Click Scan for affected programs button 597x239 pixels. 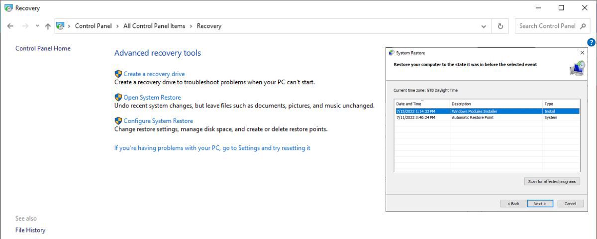pyautogui.click(x=552, y=182)
